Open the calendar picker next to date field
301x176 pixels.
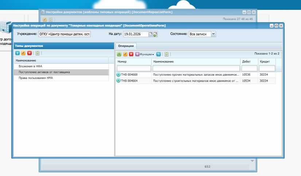point(151,34)
